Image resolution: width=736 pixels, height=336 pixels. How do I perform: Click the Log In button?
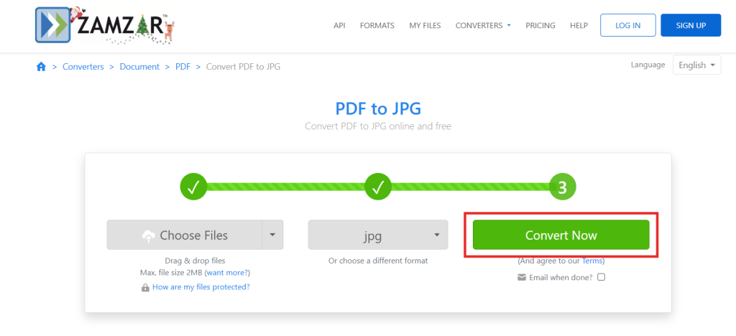(628, 25)
